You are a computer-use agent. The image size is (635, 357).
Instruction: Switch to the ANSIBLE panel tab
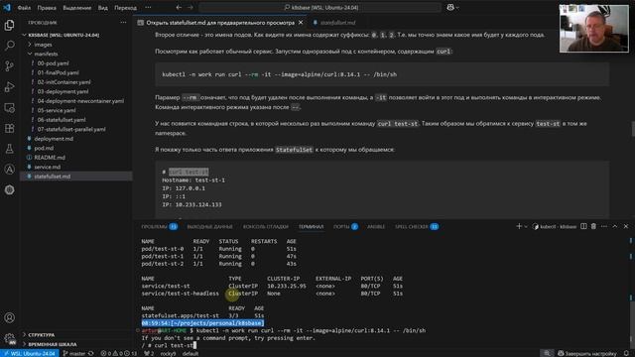pyautogui.click(x=376, y=227)
